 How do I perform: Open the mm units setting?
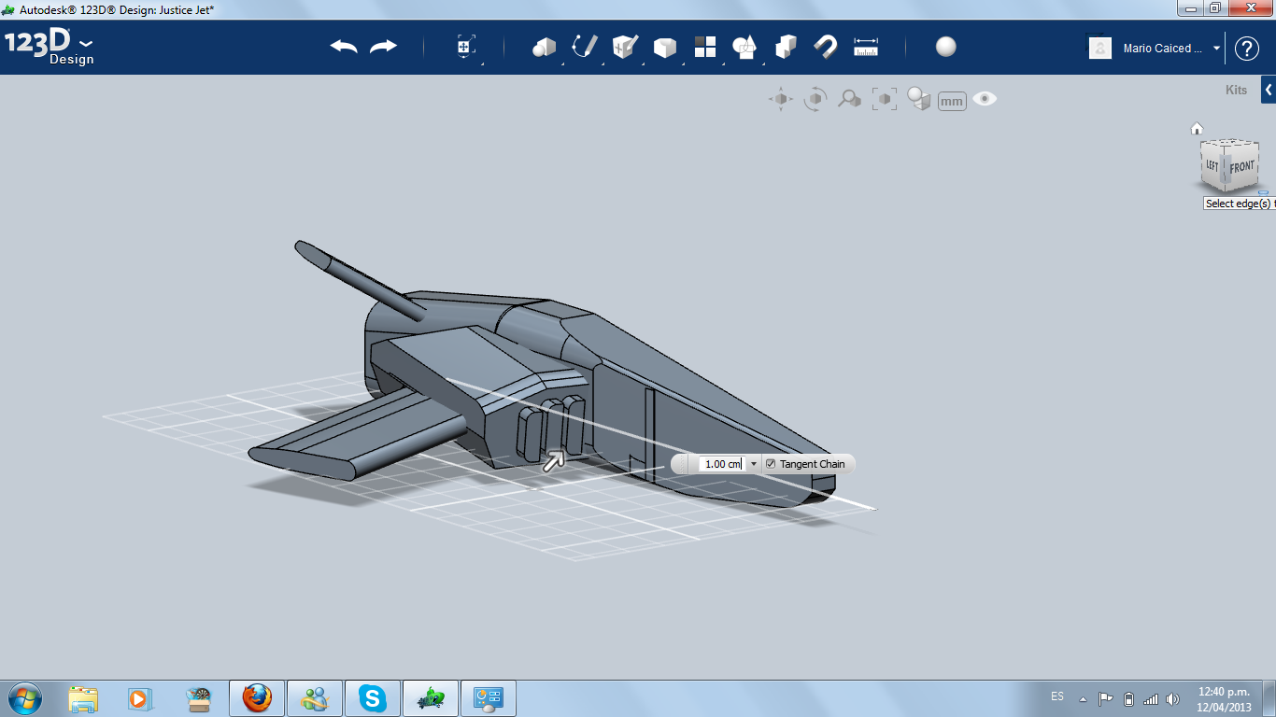pos(952,101)
